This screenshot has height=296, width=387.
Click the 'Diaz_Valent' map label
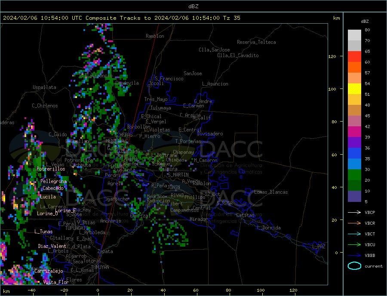(x=52, y=246)
